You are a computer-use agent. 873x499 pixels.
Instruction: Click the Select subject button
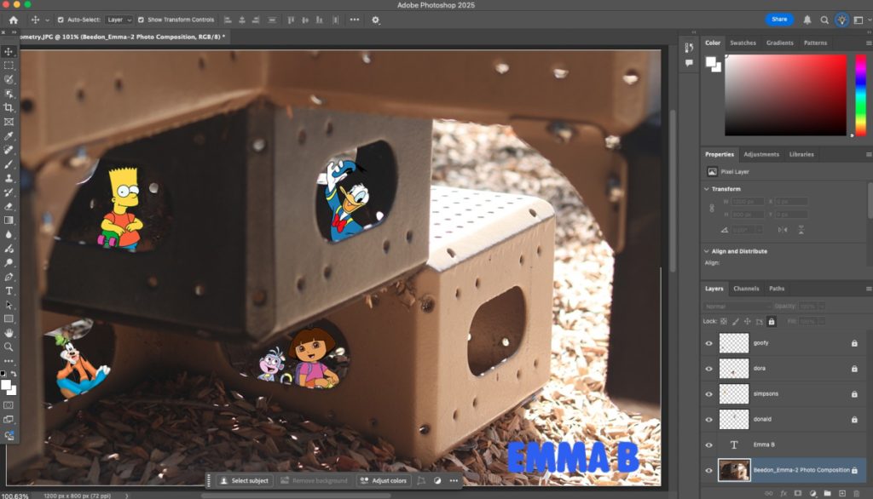[x=245, y=480]
